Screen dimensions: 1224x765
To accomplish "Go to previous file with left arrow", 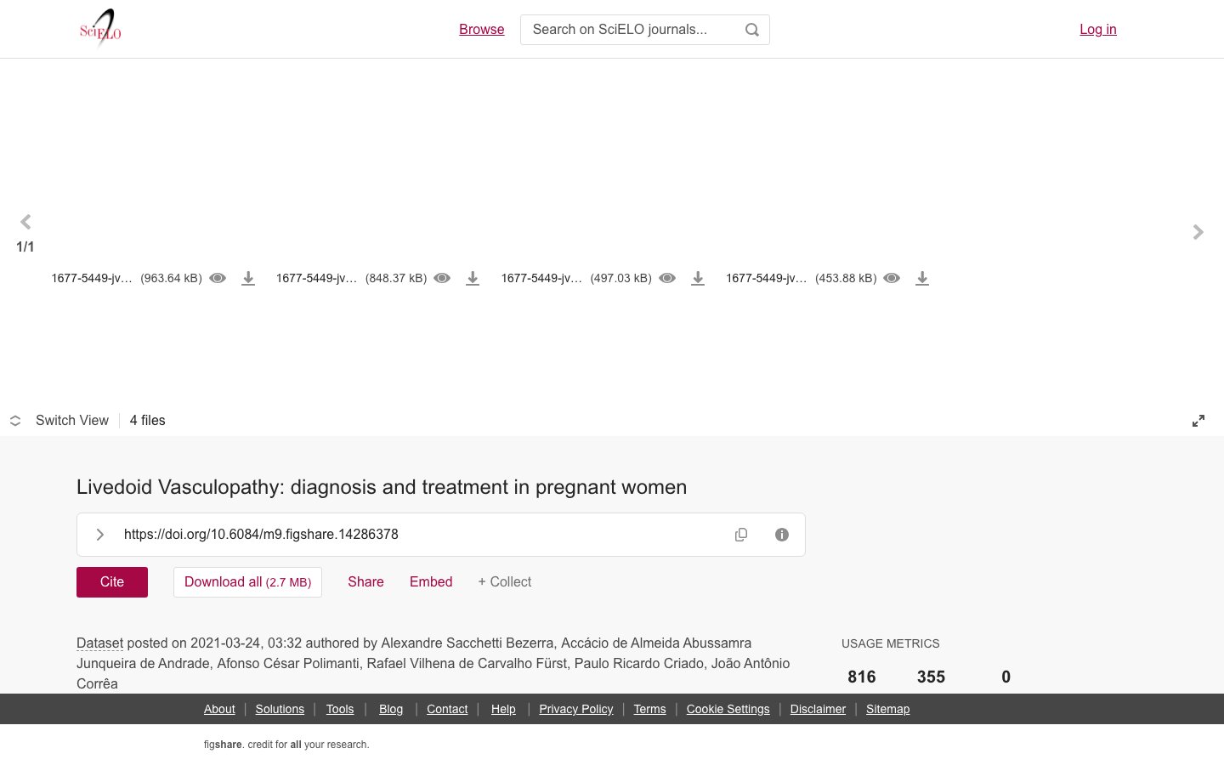I will tap(25, 222).
